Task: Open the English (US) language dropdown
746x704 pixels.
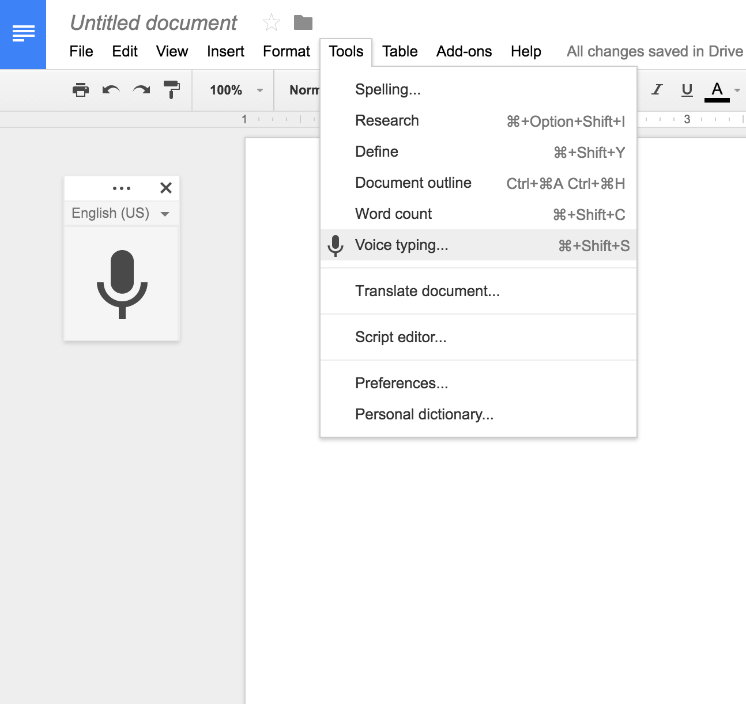Action: [121, 213]
